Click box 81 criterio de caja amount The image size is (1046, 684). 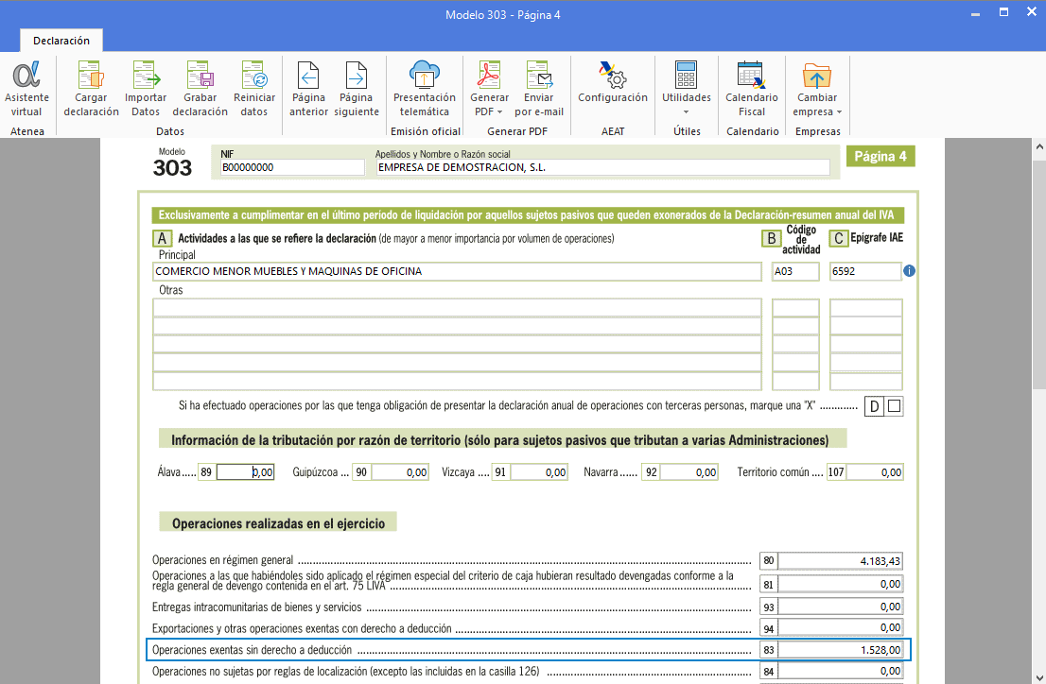[840, 584]
